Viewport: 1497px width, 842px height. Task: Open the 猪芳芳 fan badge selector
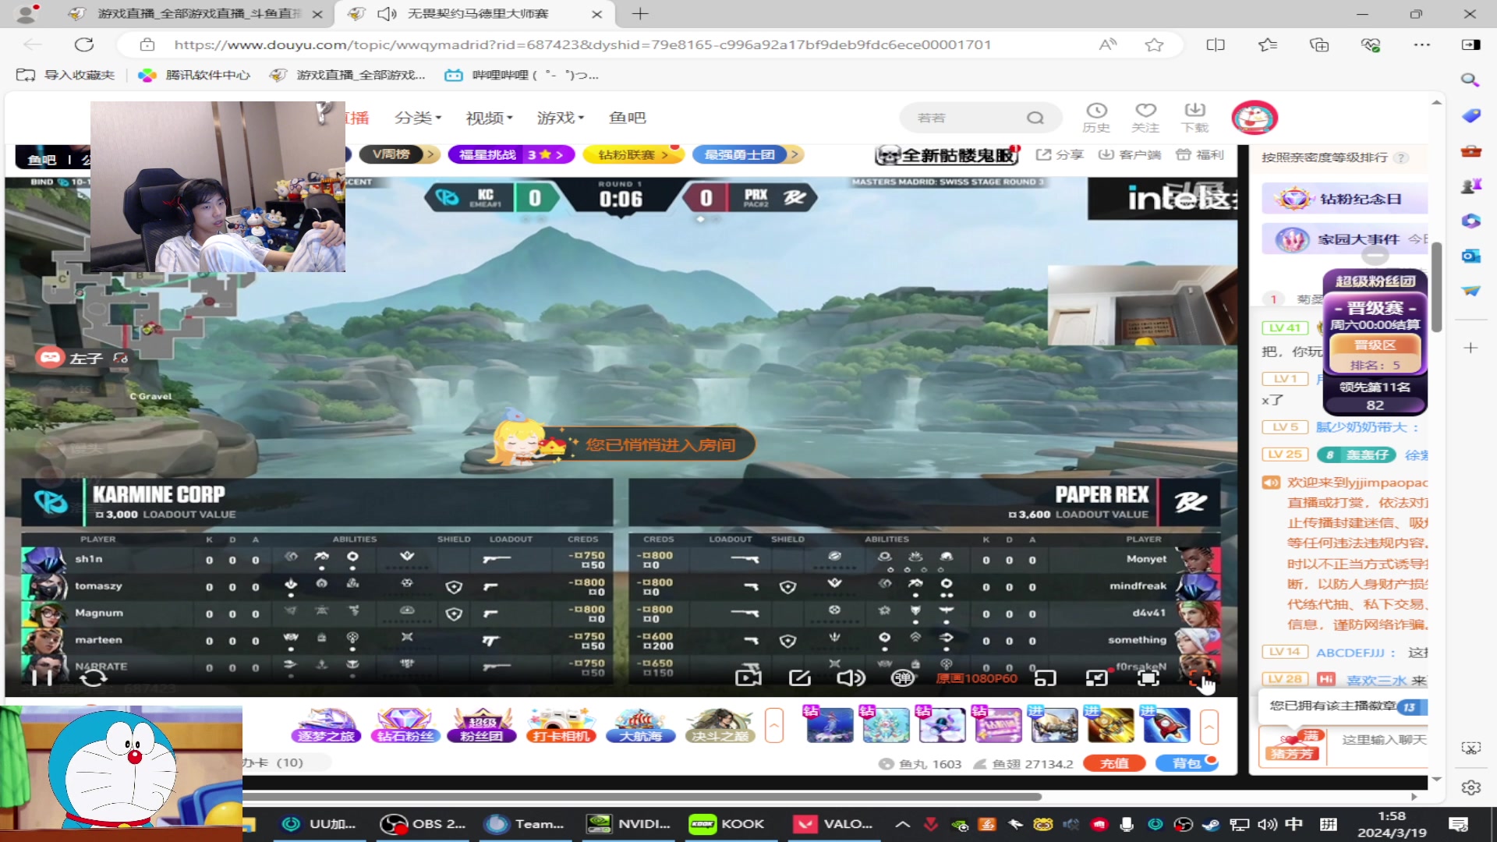1293,746
